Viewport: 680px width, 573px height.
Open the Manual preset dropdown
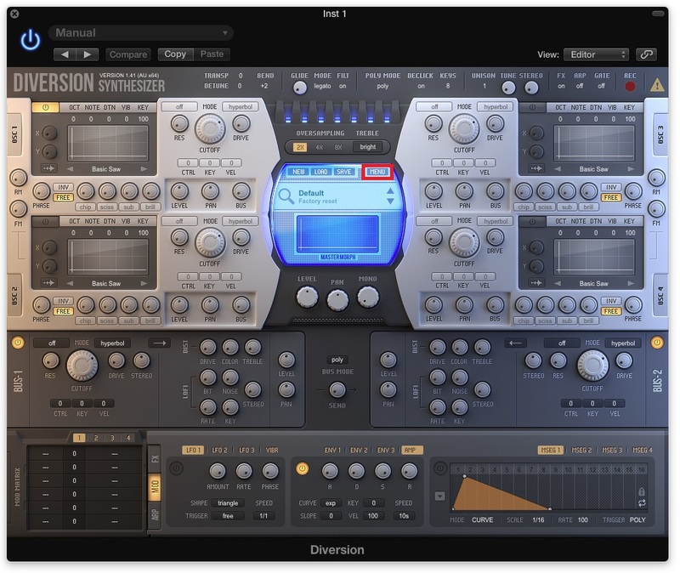pyautogui.click(x=140, y=32)
